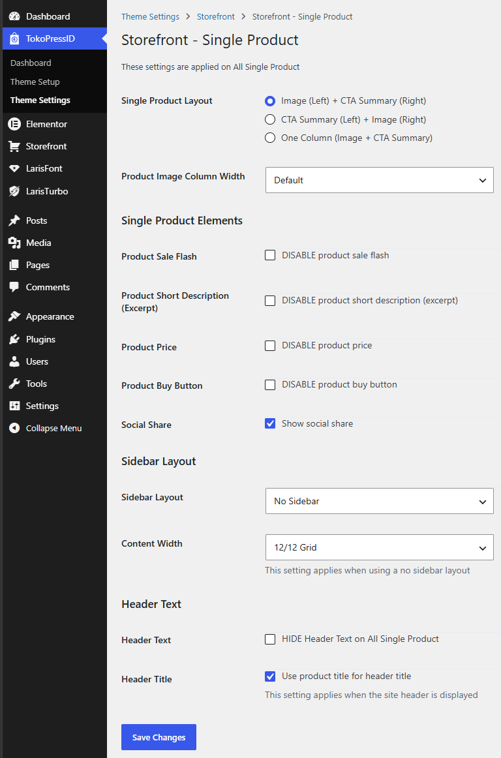Select One Column layout option
Viewport: 501px width, 758px height.
[270, 138]
